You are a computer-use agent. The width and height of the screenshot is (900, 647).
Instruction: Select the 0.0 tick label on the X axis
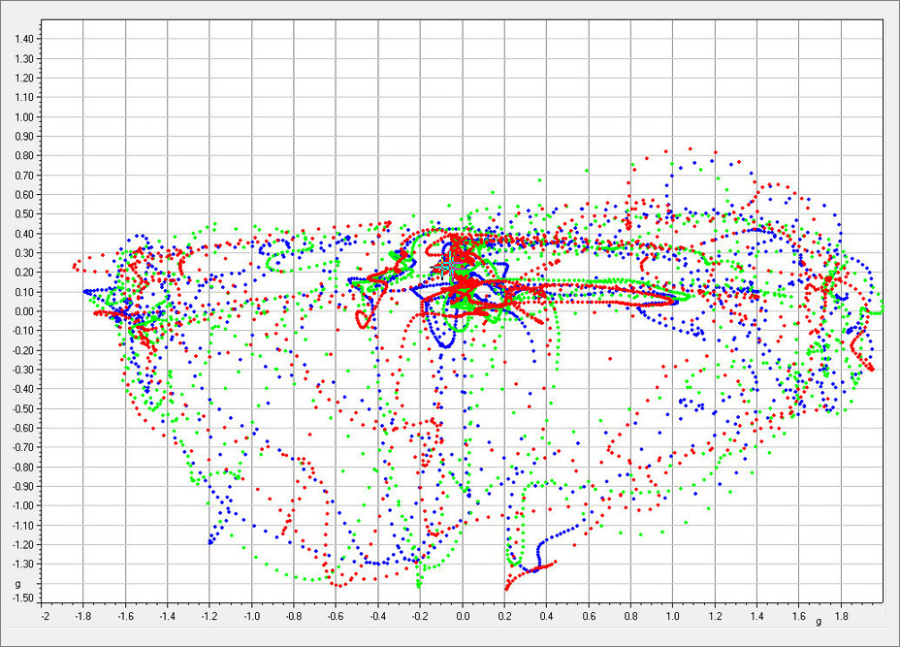[463, 615]
